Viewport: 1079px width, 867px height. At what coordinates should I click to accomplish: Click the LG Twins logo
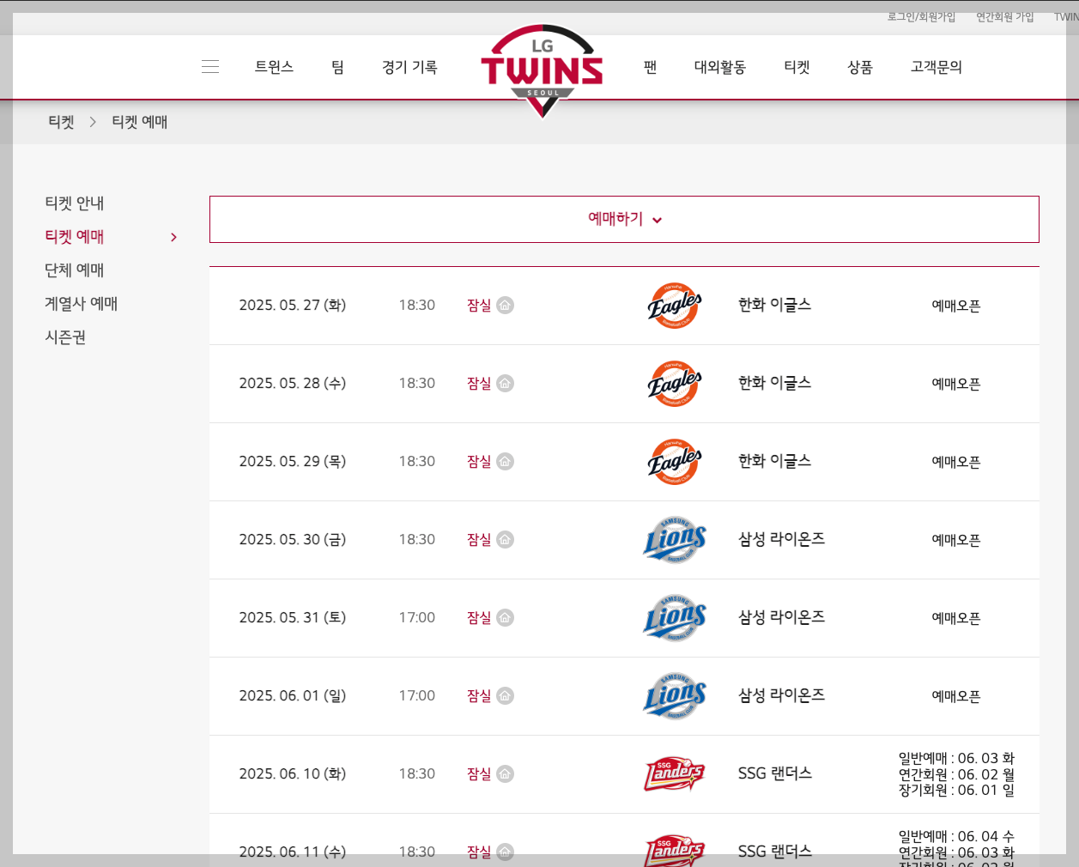pyautogui.click(x=542, y=70)
